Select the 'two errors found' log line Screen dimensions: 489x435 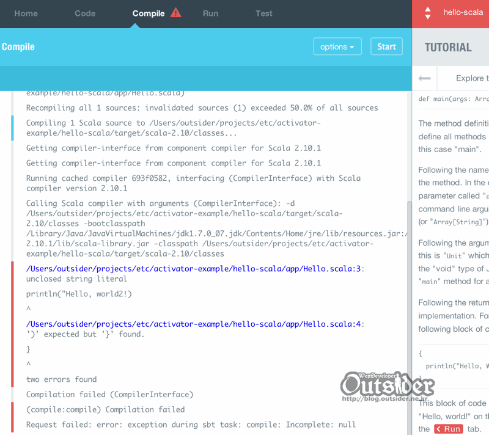62,379
